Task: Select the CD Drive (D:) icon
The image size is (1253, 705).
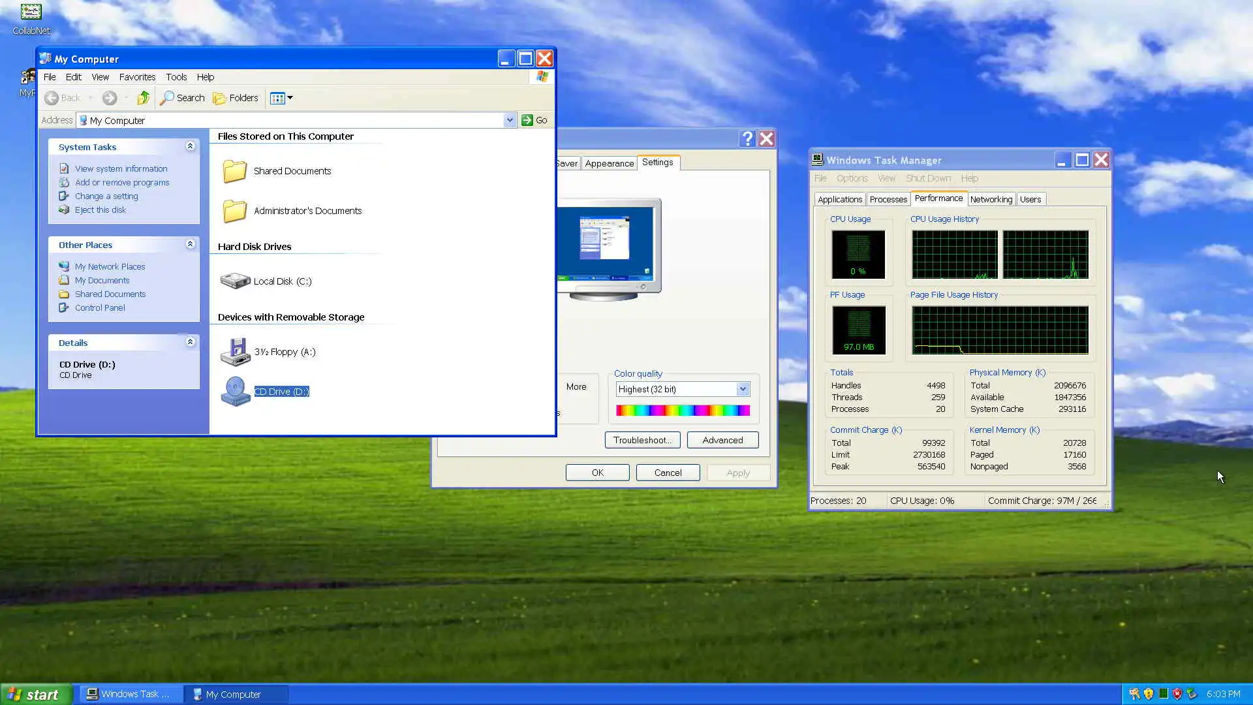Action: coord(235,392)
